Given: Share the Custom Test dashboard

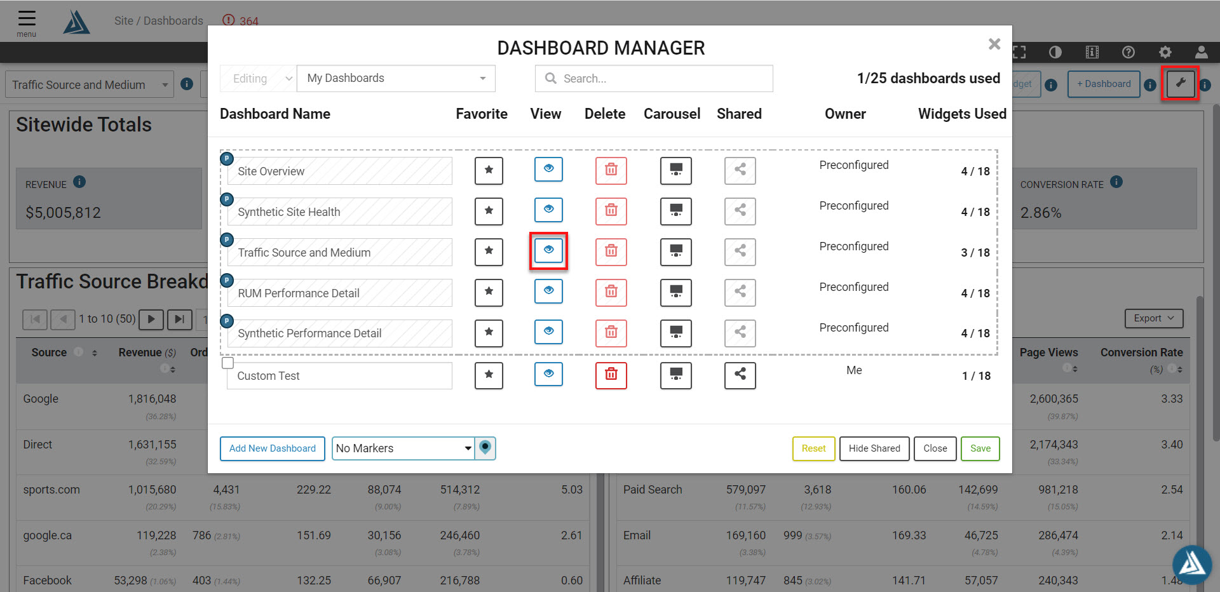Looking at the screenshot, I should coord(740,375).
